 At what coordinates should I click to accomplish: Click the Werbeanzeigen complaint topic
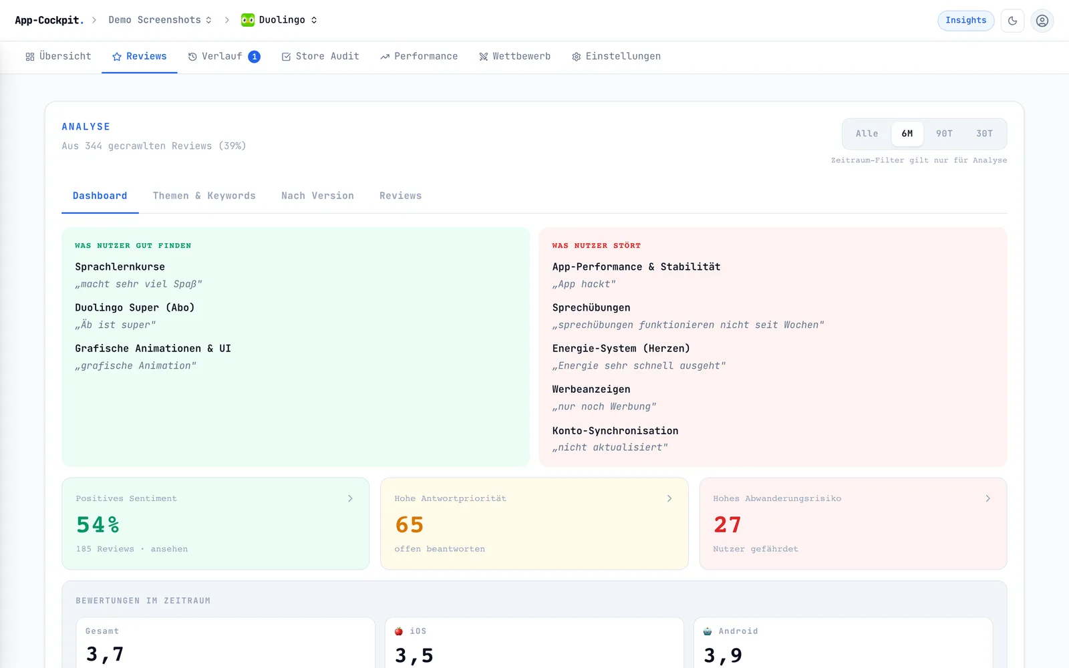[591, 389]
